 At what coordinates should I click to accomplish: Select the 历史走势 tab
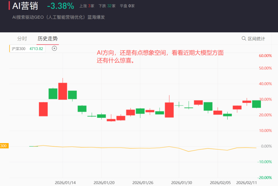pos(48,39)
